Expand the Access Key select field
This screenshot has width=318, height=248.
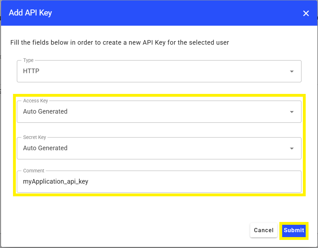(x=159, y=112)
